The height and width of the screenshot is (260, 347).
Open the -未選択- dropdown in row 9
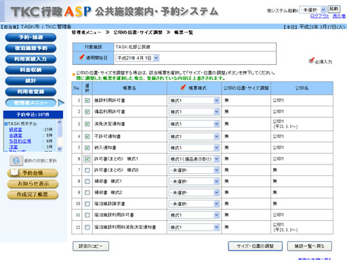pyautogui.click(x=194, y=192)
